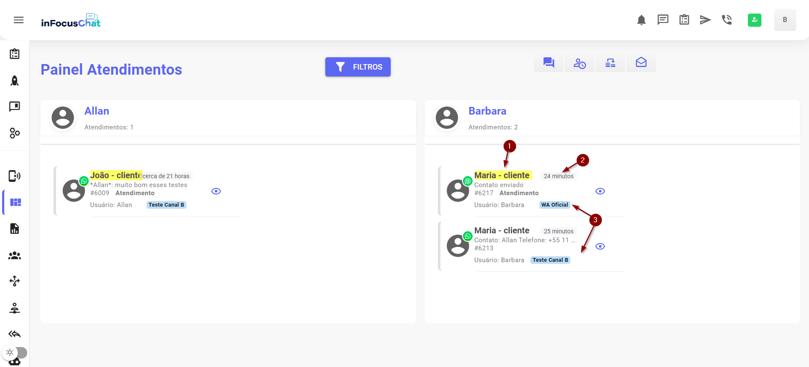Open the phone call icon in header

coord(727,20)
